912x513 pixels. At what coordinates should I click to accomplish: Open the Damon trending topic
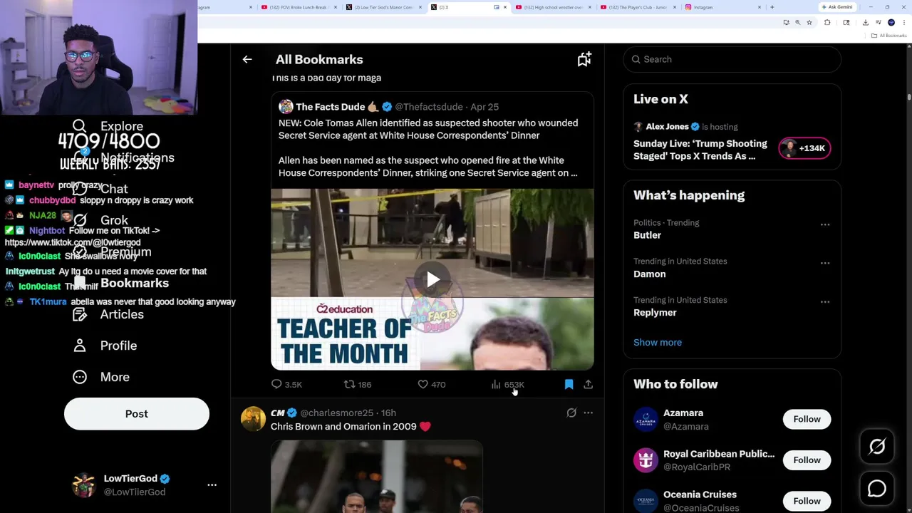pyautogui.click(x=650, y=274)
